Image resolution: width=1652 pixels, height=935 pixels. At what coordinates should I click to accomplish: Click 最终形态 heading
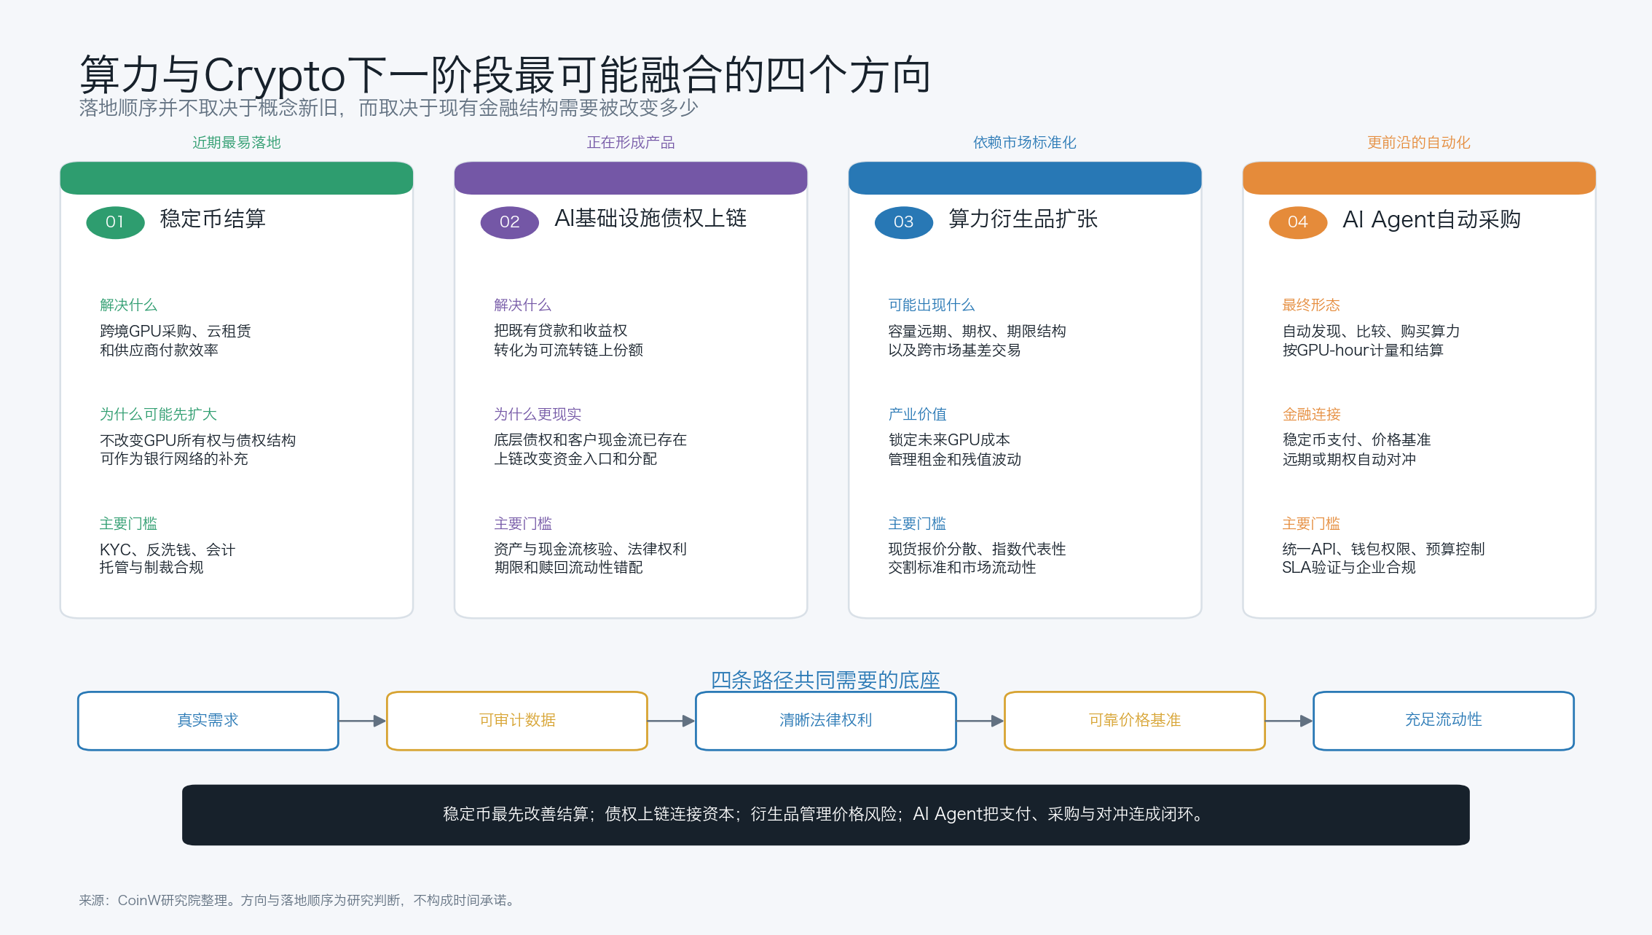click(x=1311, y=305)
